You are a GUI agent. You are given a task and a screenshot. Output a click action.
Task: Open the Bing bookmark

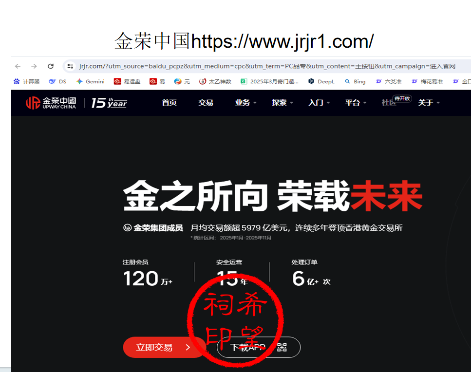(355, 81)
